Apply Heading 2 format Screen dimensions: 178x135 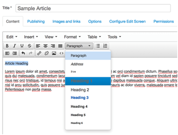pyautogui.click(x=88, y=90)
